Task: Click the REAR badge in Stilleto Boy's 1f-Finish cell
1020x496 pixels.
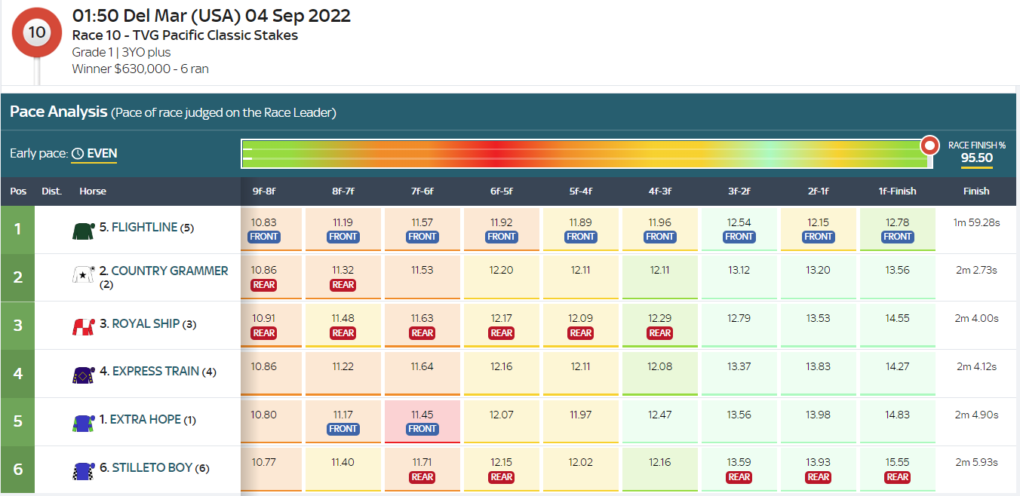Action: tap(897, 477)
